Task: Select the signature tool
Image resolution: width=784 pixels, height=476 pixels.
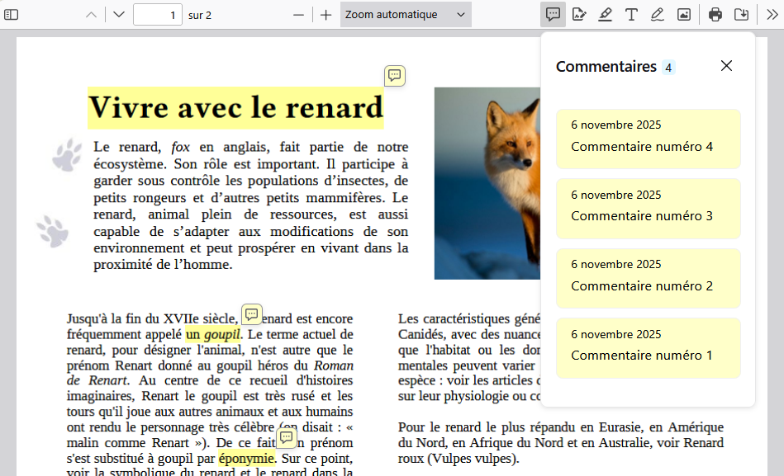Action: coord(579,15)
